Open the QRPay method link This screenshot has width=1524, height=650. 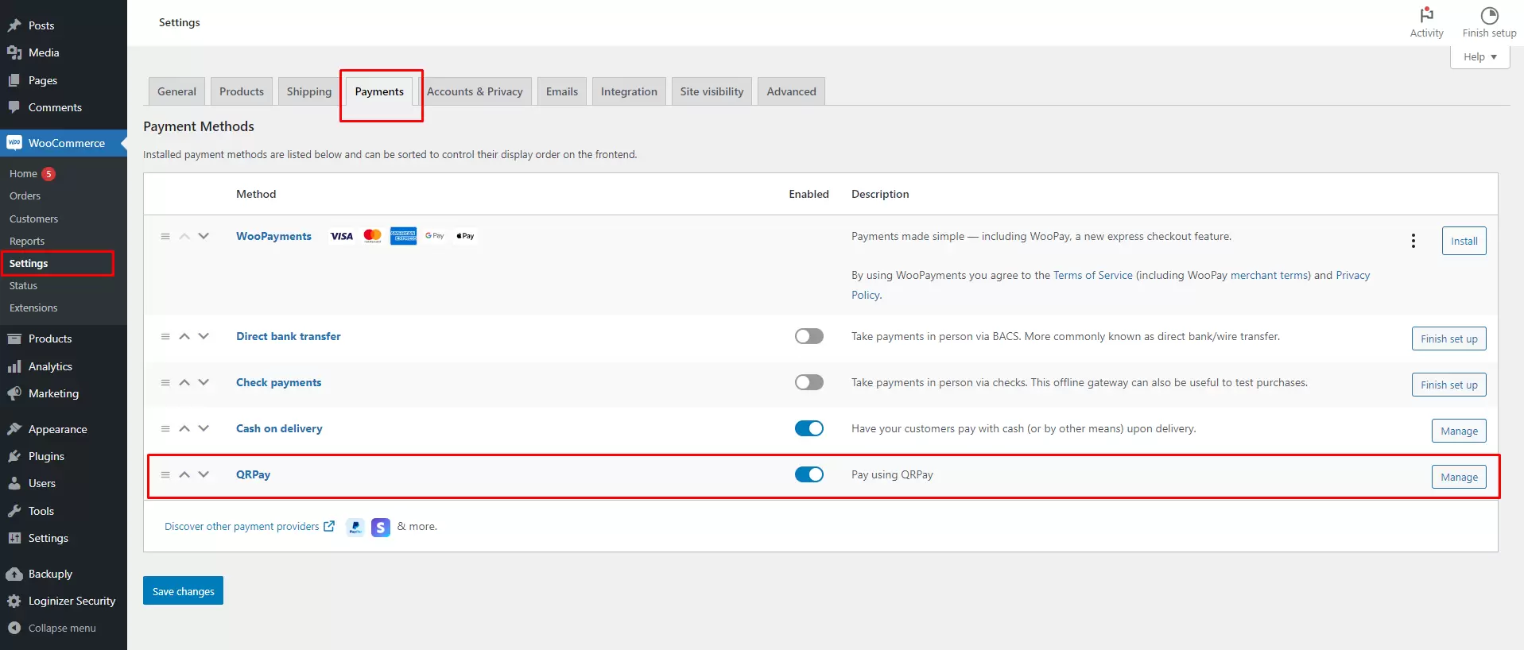click(x=253, y=474)
